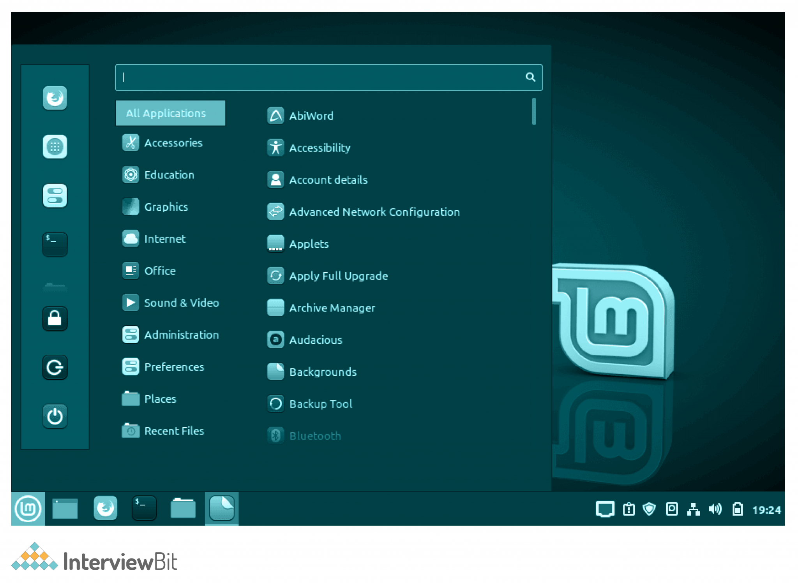Open Software Manager icon in sidebar
This screenshot has width=798, height=583.
coord(55,147)
